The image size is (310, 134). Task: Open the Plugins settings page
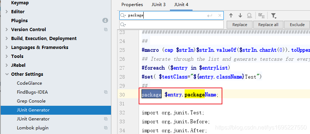pyautogui.click(x=19, y=21)
